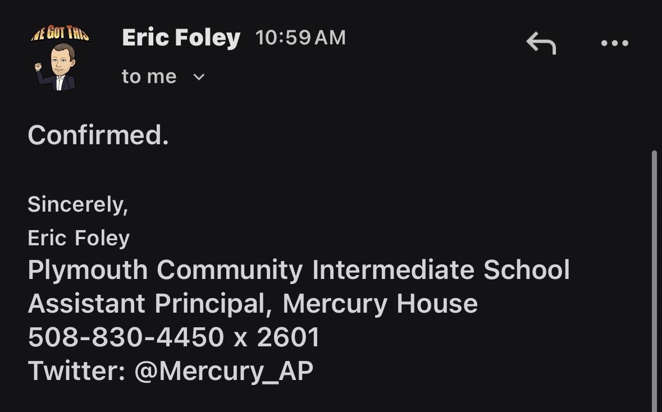Click the "Confirmed." message text
The width and height of the screenshot is (662, 412).
[98, 135]
